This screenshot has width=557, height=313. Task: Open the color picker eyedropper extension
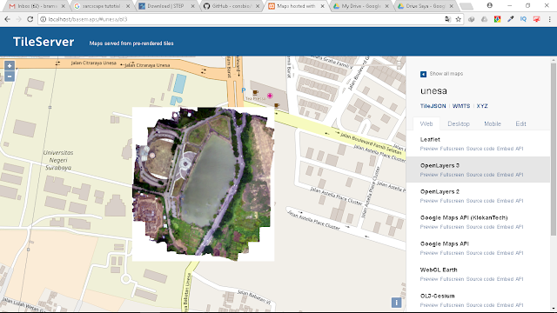point(511,19)
